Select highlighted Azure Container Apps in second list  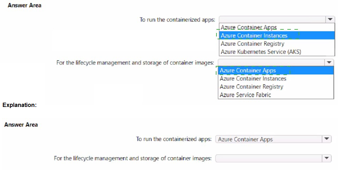point(248,70)
